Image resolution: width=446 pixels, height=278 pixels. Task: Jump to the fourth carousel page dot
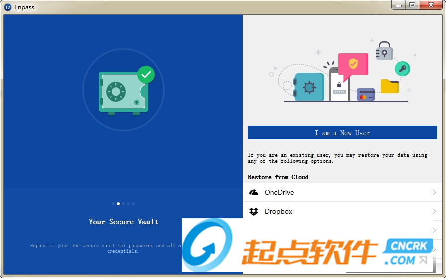coord(128,204)
